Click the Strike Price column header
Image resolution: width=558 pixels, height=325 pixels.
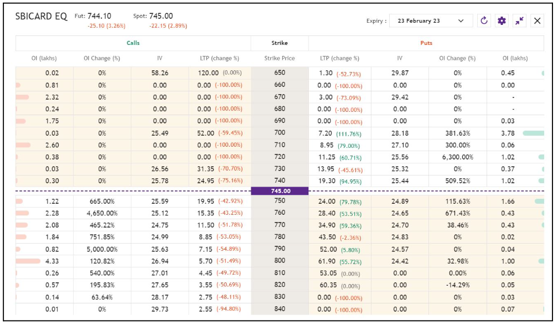point(280,58)
